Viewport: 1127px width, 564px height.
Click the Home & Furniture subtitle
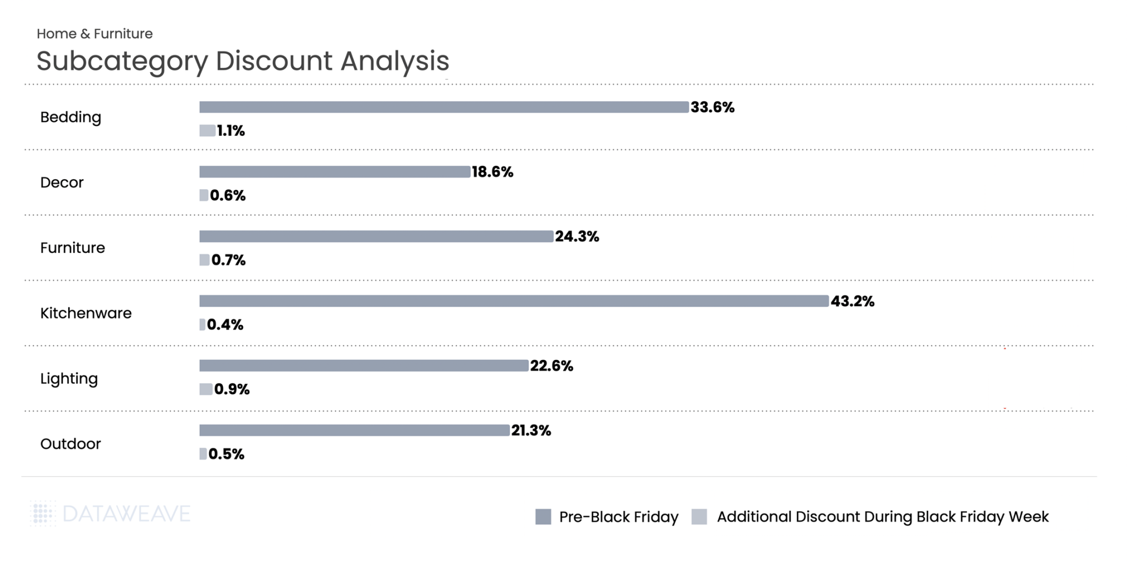click(95, 34)
